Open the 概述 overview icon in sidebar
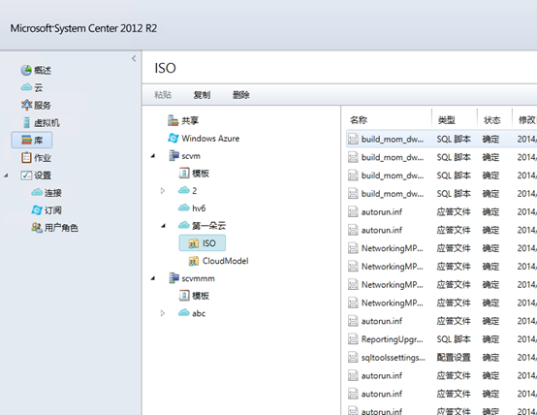The height and width of the screenshot is (415, 537). coord(26,70)
